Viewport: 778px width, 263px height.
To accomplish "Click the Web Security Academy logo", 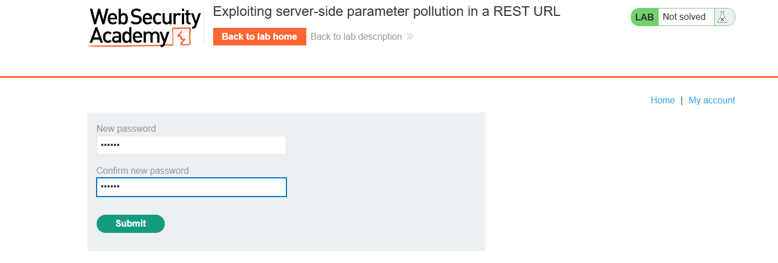I will point(145,27).
